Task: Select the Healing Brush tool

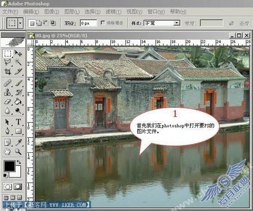Action: (8, 83)
